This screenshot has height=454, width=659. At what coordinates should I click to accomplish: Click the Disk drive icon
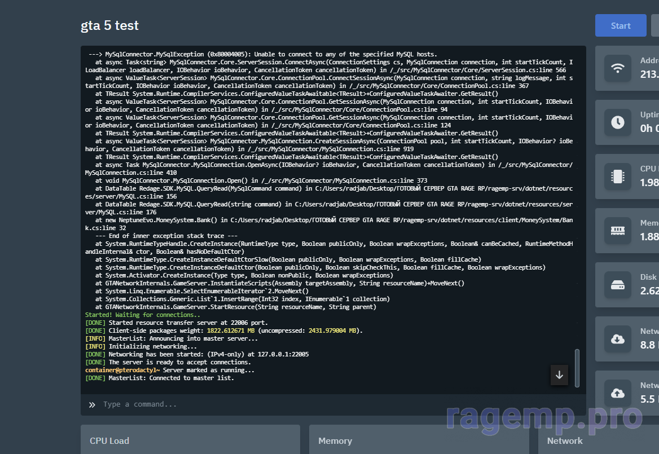(617, 285)
